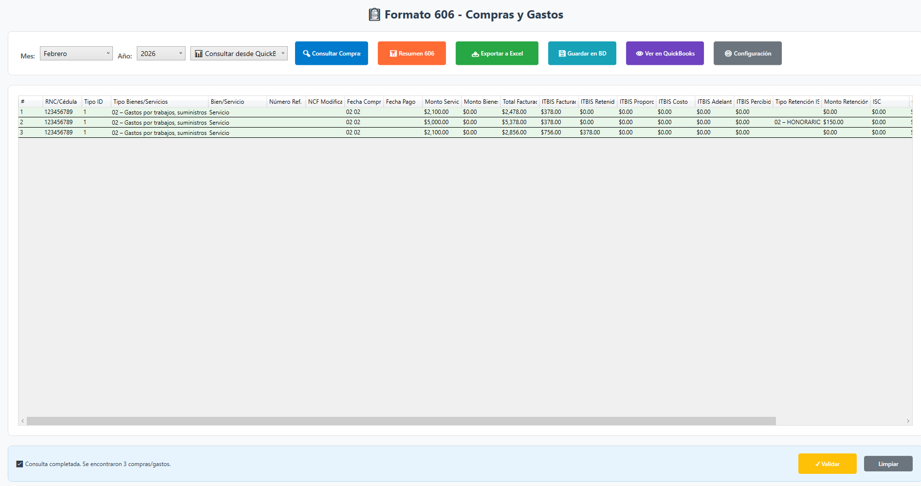The height and width of the screenshot is (486, 921).
Task: Click the right scroll arrow of the table
Action: [x=908, y=421]
